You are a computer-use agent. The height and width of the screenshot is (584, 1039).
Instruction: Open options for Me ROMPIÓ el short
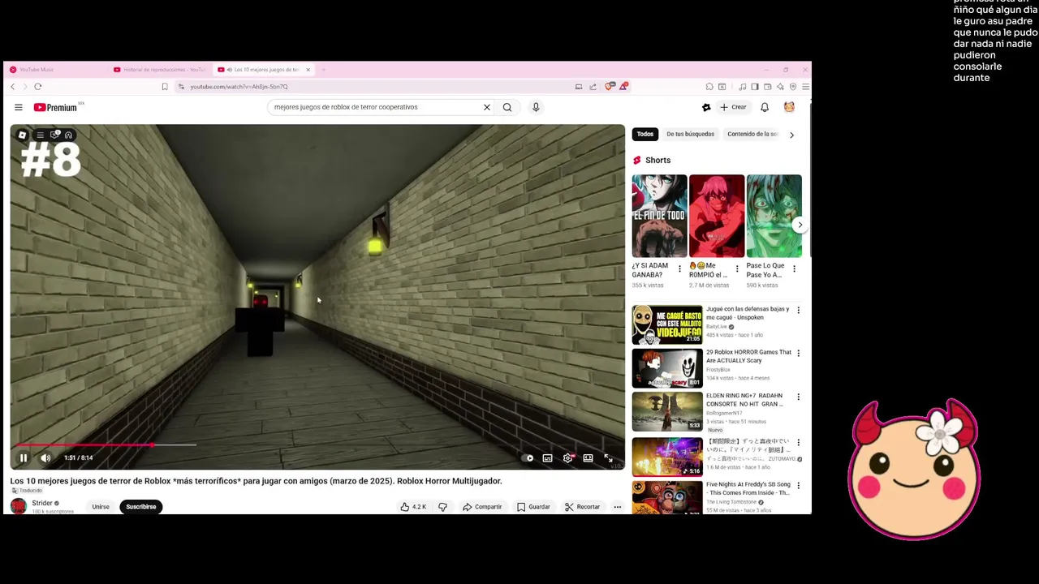tap(737, 268)
